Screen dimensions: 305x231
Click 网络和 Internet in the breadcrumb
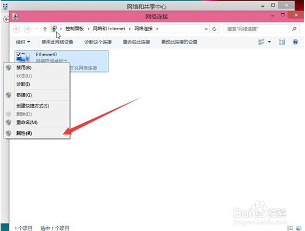[109, 28]
